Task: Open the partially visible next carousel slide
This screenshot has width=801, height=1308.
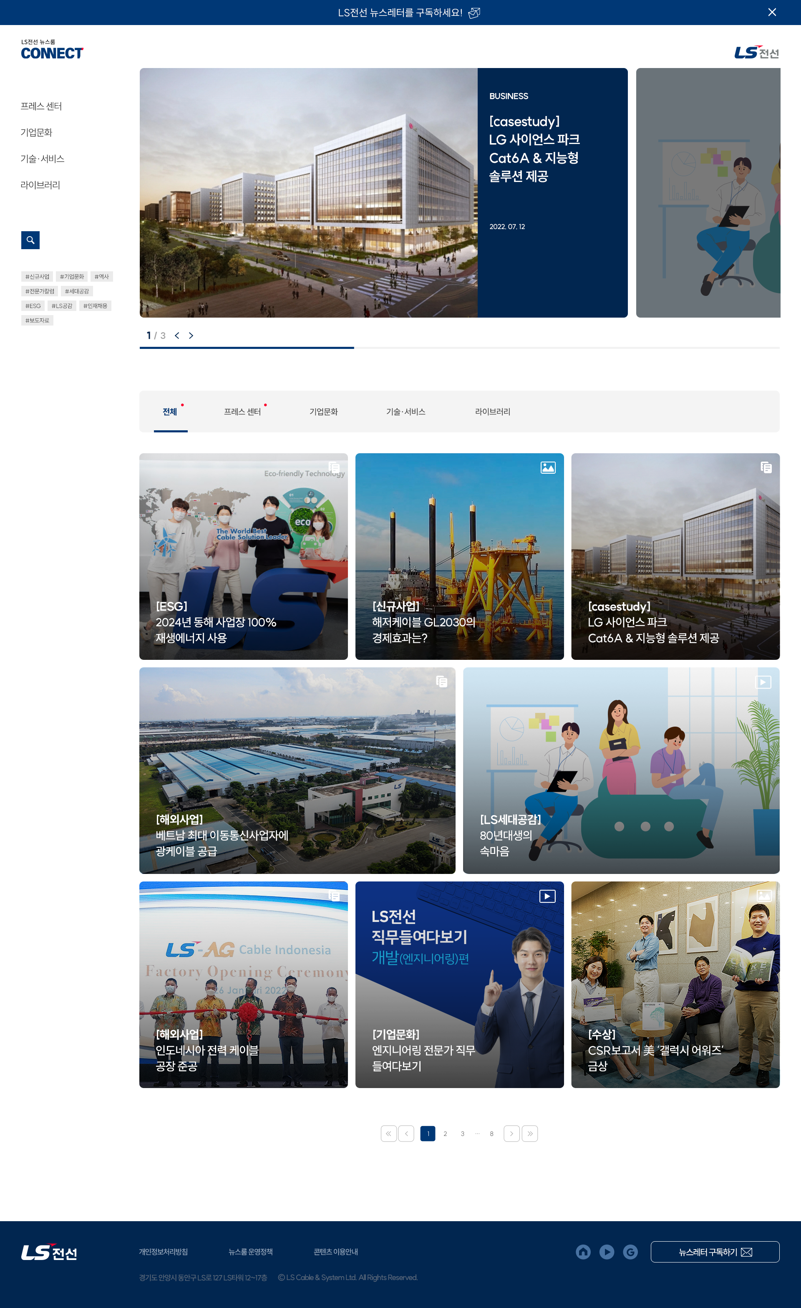Action: tap(708, 193)
